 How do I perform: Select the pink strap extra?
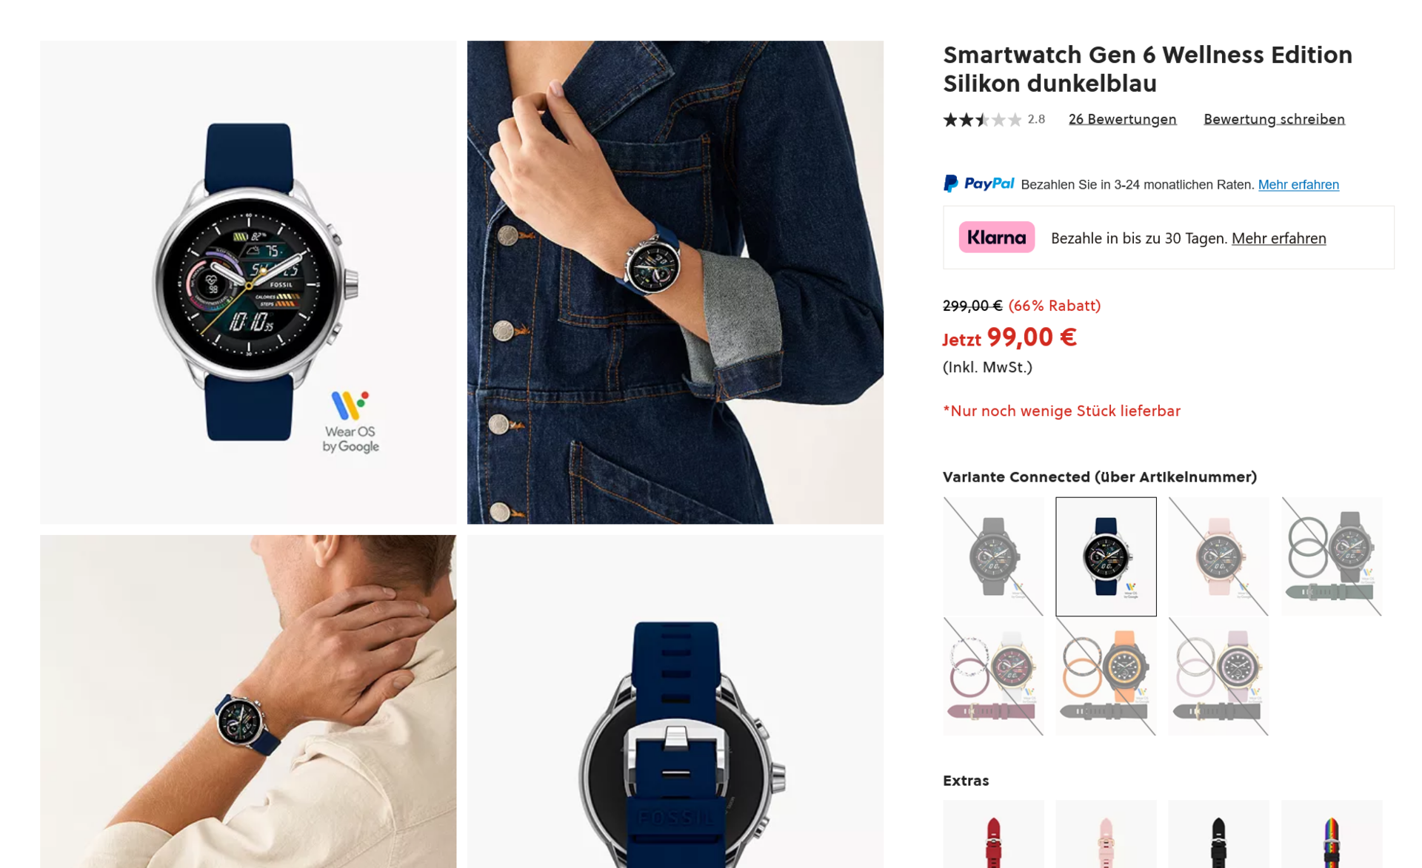pos(1106,834)
